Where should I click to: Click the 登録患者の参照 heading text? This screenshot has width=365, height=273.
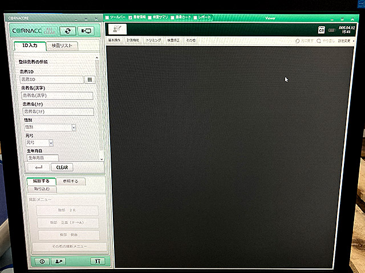[33, 62]
